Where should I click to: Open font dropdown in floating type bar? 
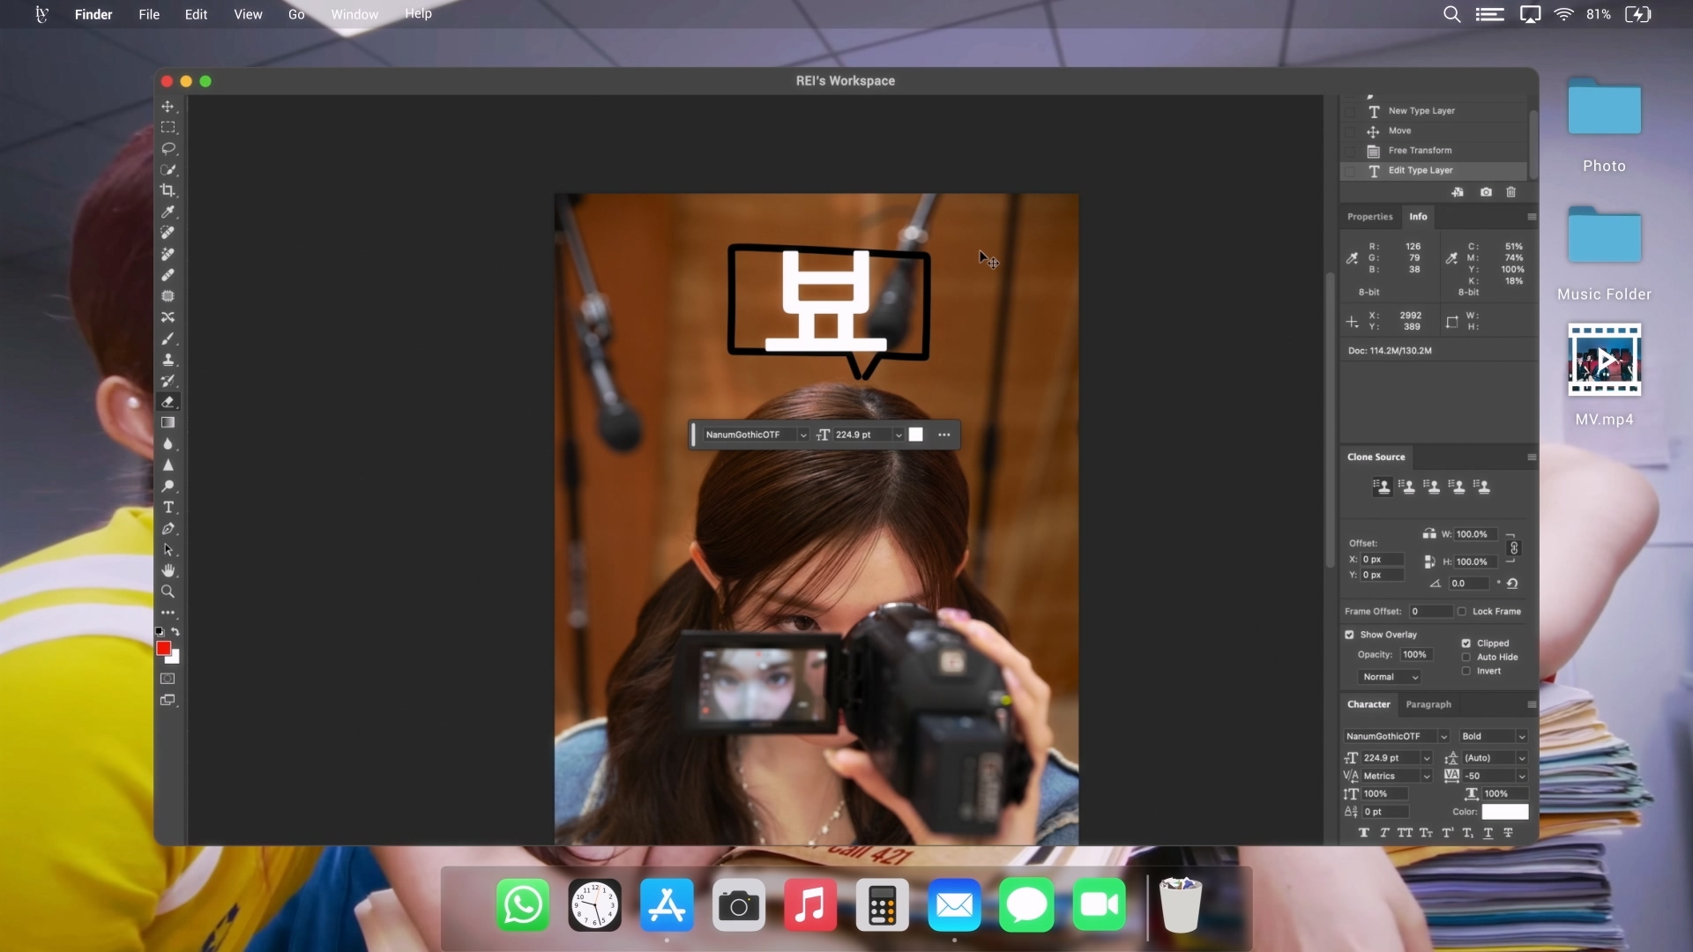tap(802, 435)
